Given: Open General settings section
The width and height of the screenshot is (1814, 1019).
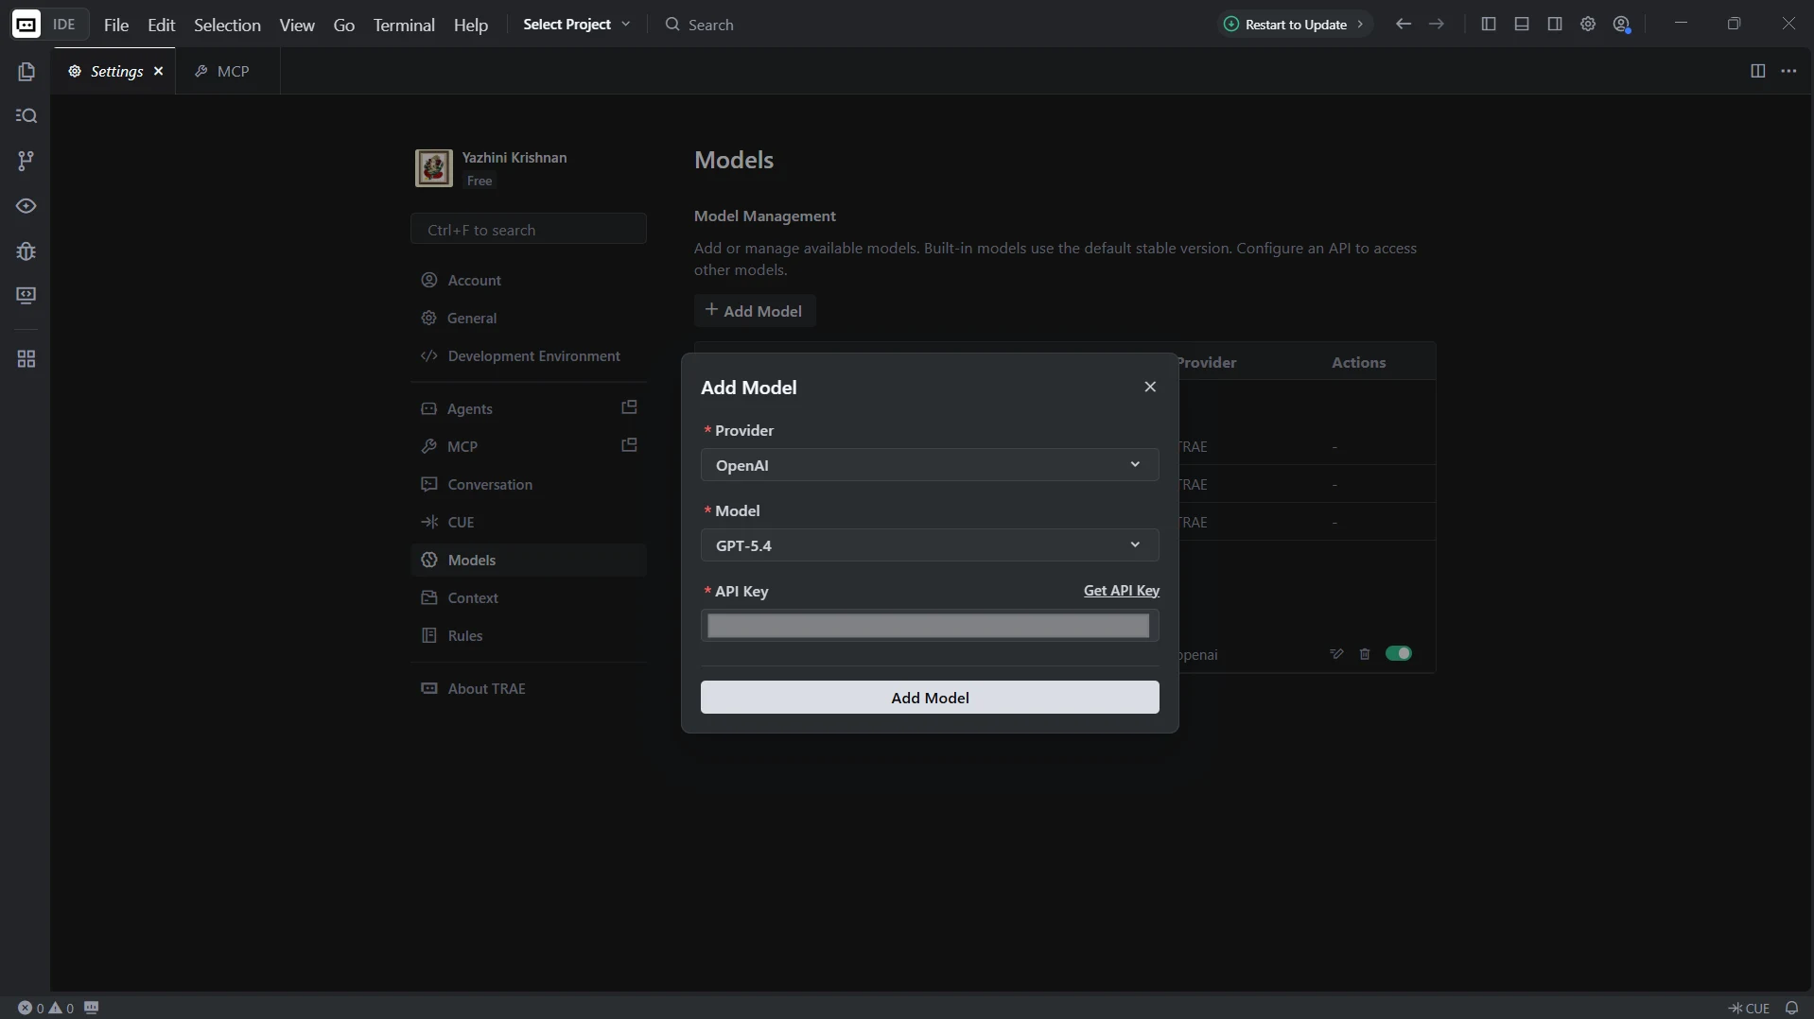Looking at the screenshot, I should click(x=529, y=318).
